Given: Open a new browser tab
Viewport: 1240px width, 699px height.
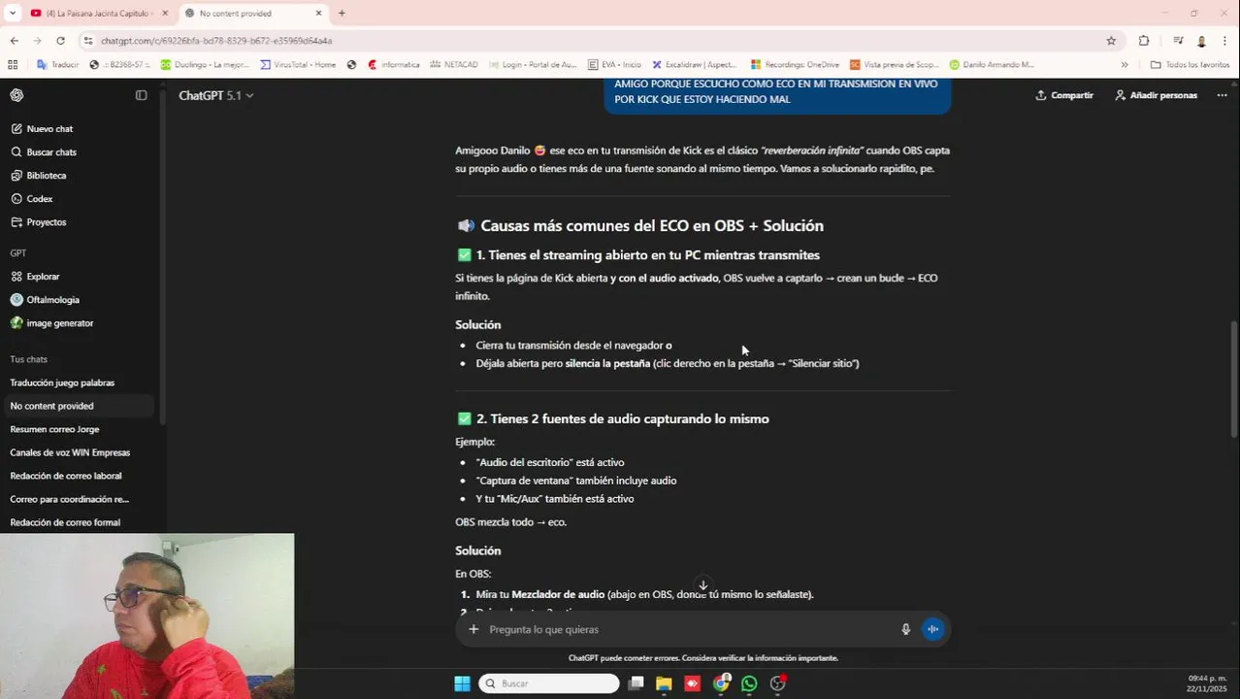Looking at the screenshot, I should pyautogui.click(x=342, y=13).
